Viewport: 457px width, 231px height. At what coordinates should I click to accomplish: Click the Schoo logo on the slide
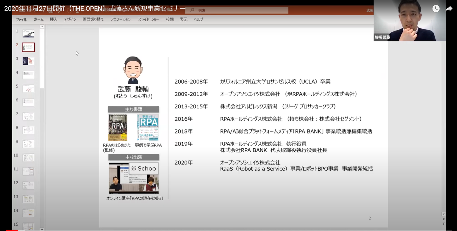tap(144, 168)
